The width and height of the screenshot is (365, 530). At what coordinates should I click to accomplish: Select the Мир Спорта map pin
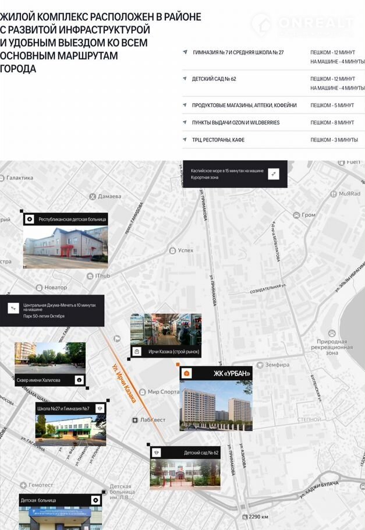pyautogui.click(x=143, y=392)
